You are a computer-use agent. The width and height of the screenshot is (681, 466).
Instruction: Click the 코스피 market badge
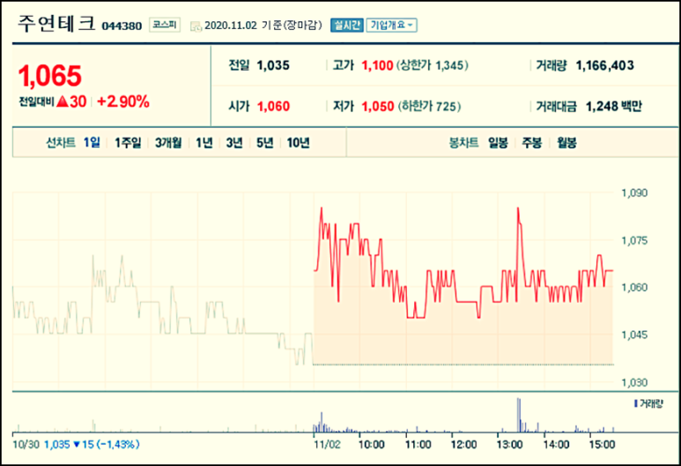tap(165, 25)
